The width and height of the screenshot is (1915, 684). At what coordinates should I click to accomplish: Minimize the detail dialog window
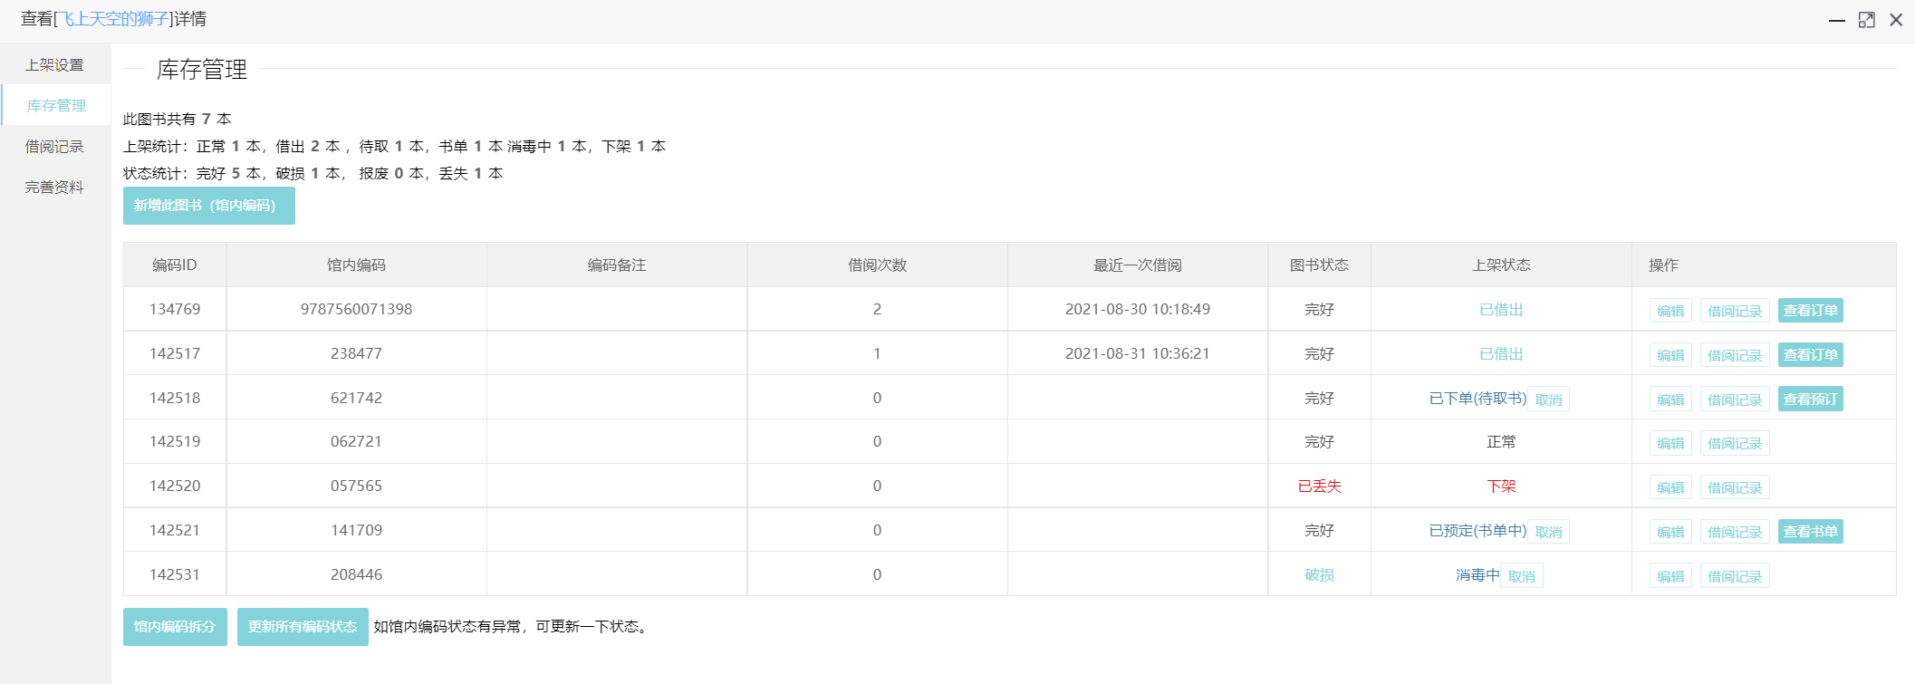(x=1837, y=20)
